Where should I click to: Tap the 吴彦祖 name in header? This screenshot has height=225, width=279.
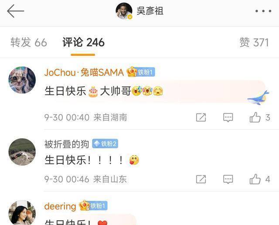coord(150,11)
